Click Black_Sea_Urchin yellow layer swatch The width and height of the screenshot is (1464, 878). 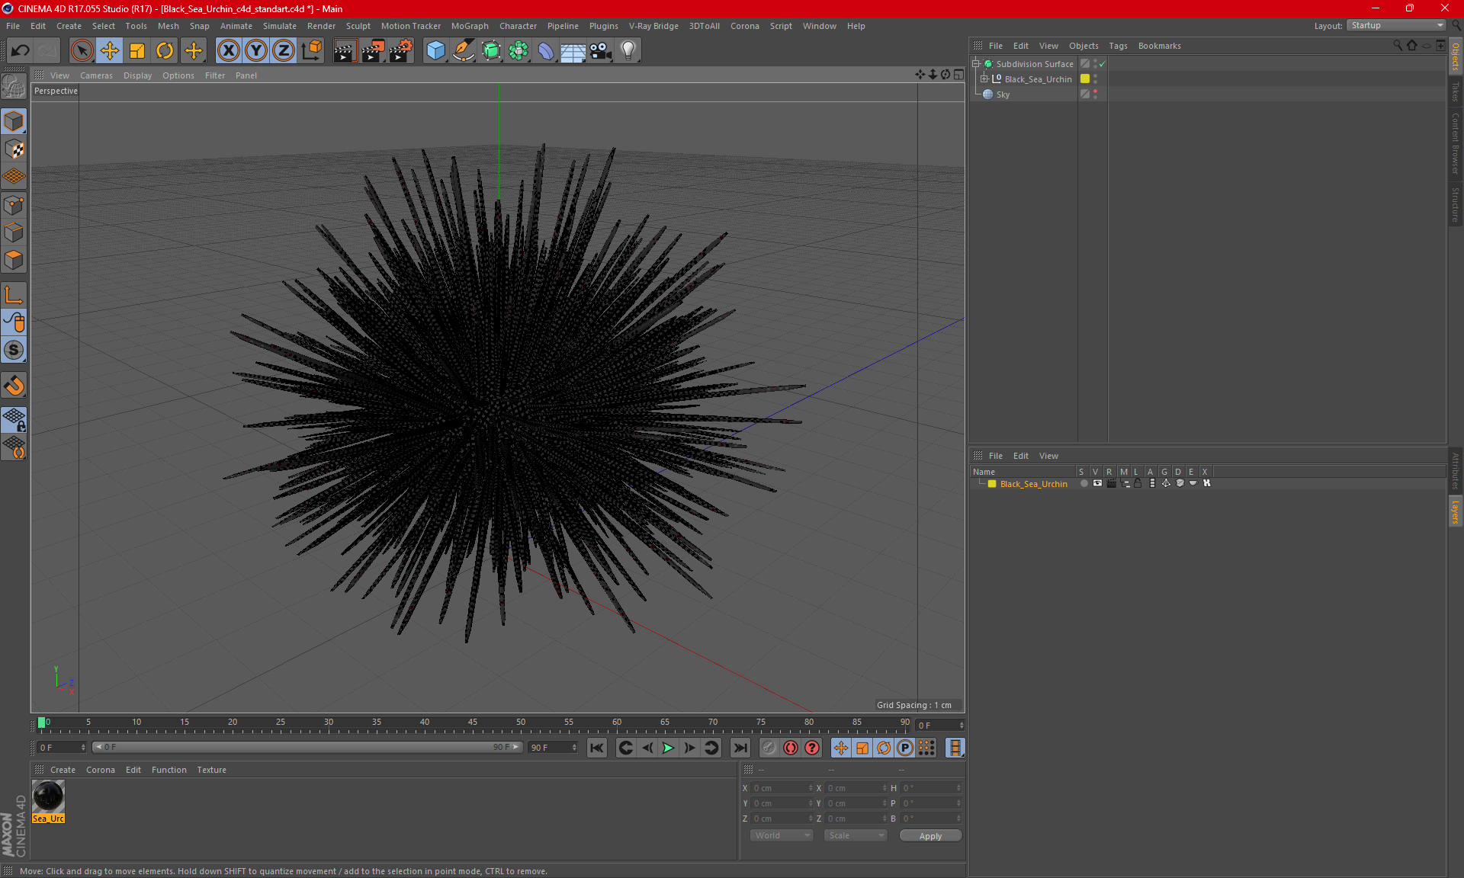tap(1085, 79)
